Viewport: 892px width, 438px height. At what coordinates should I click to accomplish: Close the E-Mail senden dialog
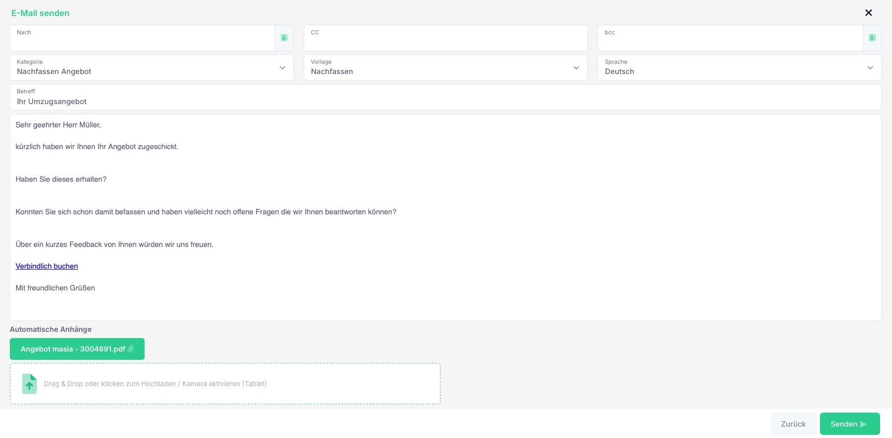tap(869, 13)
